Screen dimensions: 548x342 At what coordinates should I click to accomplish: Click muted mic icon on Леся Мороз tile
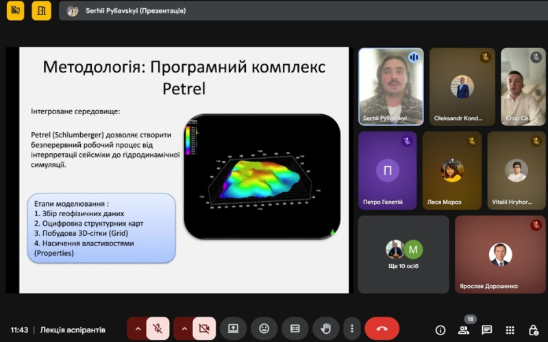pos(472,141)
